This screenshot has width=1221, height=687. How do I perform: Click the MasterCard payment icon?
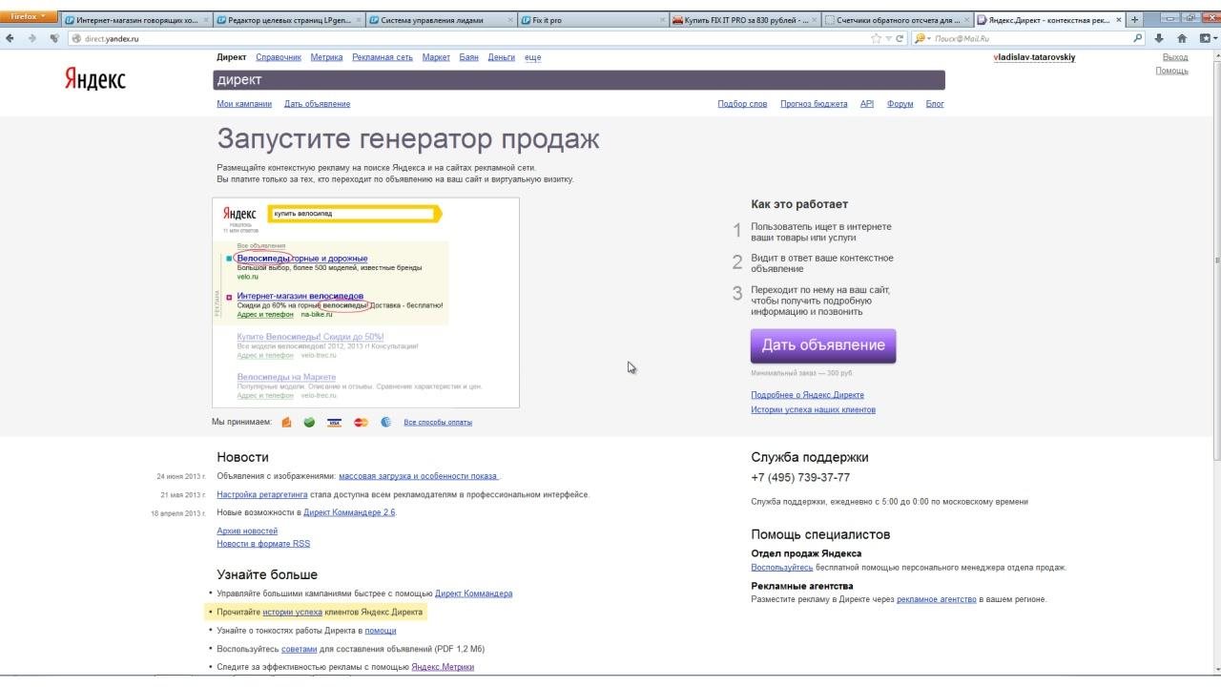coord(361,422)
